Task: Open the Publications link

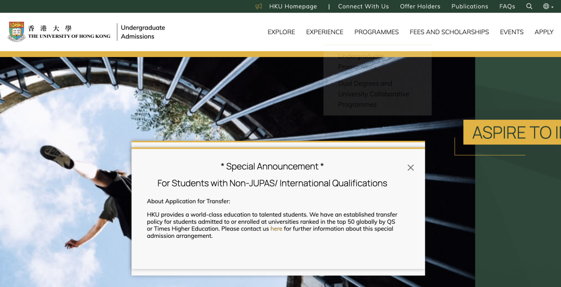Action: [x=470, y=6]
